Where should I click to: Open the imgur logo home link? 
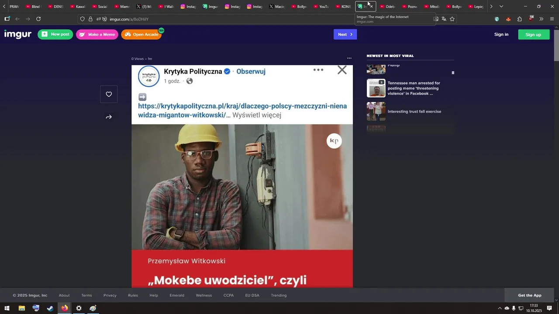pos(18,34)
